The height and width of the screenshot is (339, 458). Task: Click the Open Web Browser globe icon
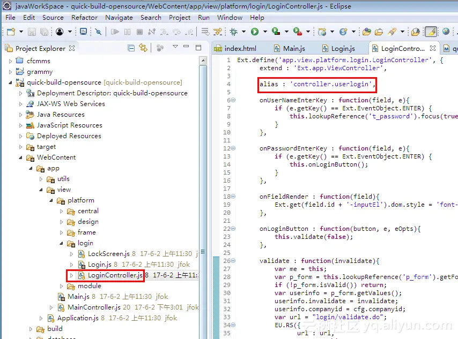[x=446, y=32]
